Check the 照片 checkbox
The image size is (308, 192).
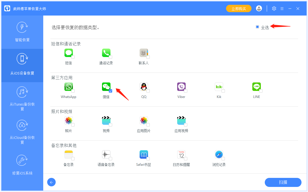coord(73,125)
